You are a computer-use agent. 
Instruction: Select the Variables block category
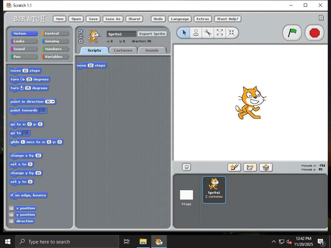tap(56, 57)
